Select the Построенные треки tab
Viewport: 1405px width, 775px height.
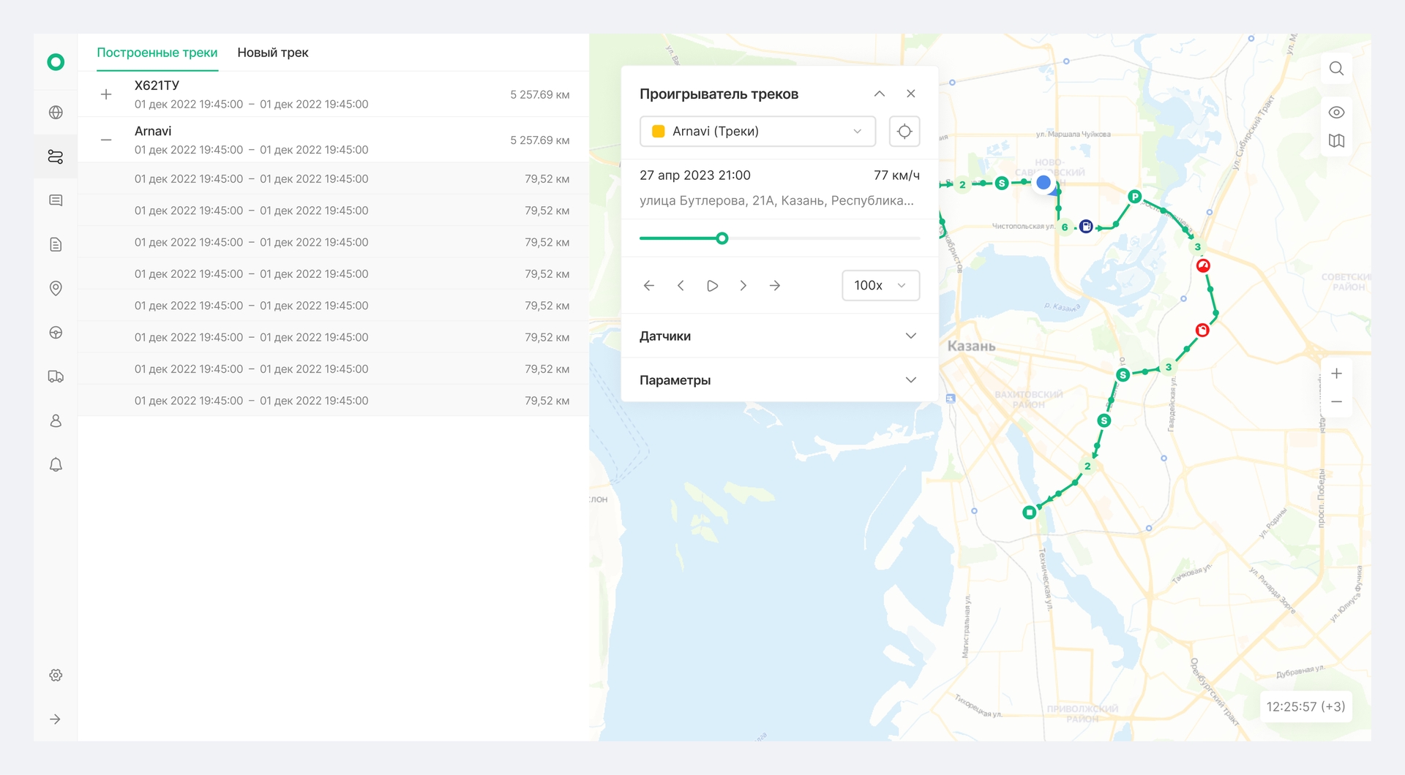(x=157, y=53)
